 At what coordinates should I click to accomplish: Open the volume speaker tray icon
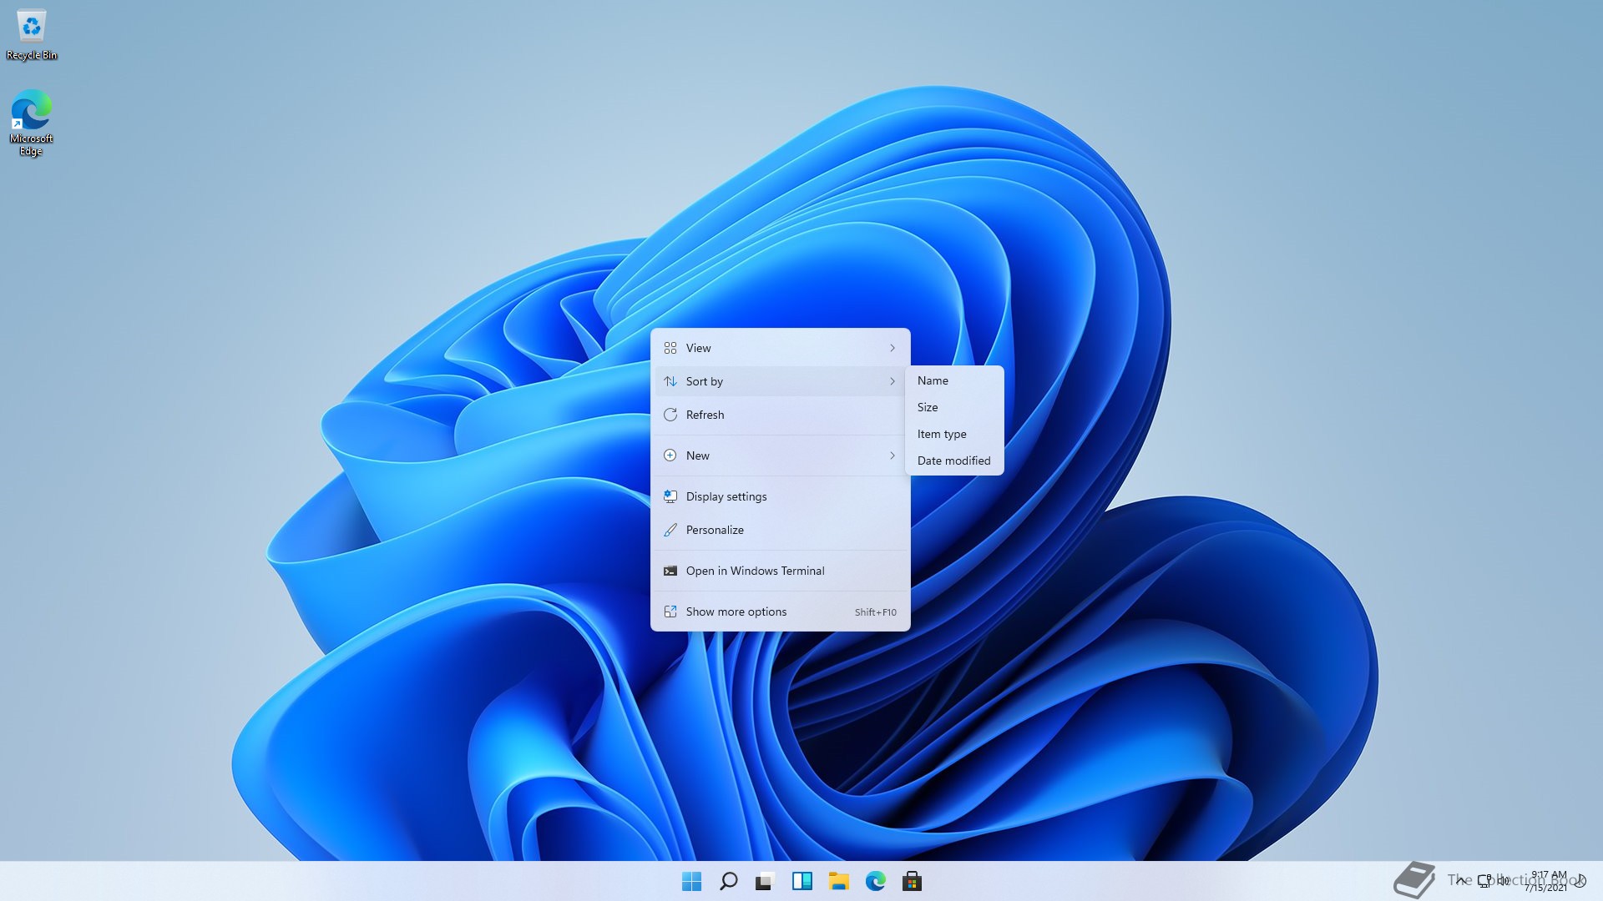point(1503,880)
